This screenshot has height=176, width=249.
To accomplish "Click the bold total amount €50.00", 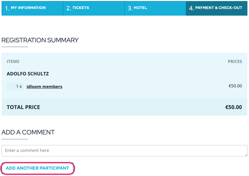I will (233, 107).
